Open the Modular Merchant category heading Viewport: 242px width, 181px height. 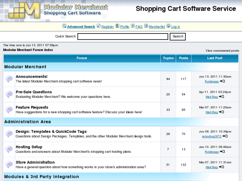tap(25, 67)
